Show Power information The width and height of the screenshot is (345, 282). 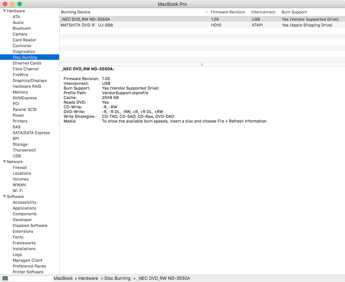[x=19, y=115]
